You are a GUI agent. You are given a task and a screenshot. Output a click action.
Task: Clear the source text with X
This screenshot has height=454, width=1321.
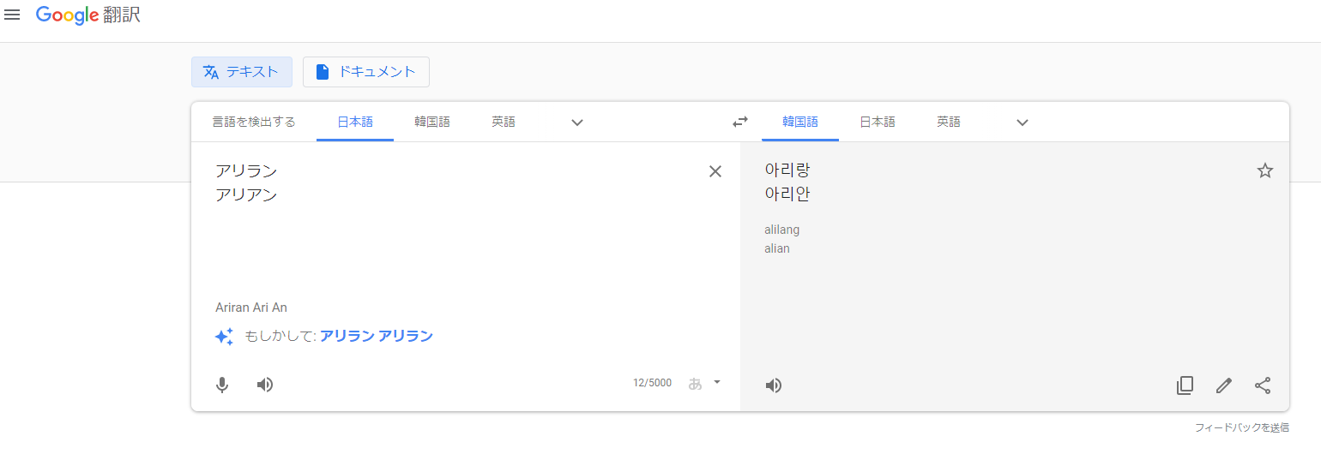[x=715, y=171]
